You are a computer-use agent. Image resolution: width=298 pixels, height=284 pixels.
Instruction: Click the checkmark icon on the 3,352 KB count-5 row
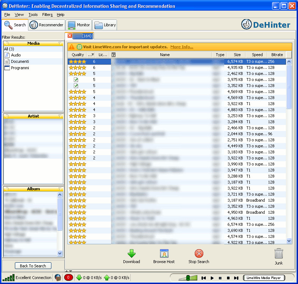tap(76, 86)
